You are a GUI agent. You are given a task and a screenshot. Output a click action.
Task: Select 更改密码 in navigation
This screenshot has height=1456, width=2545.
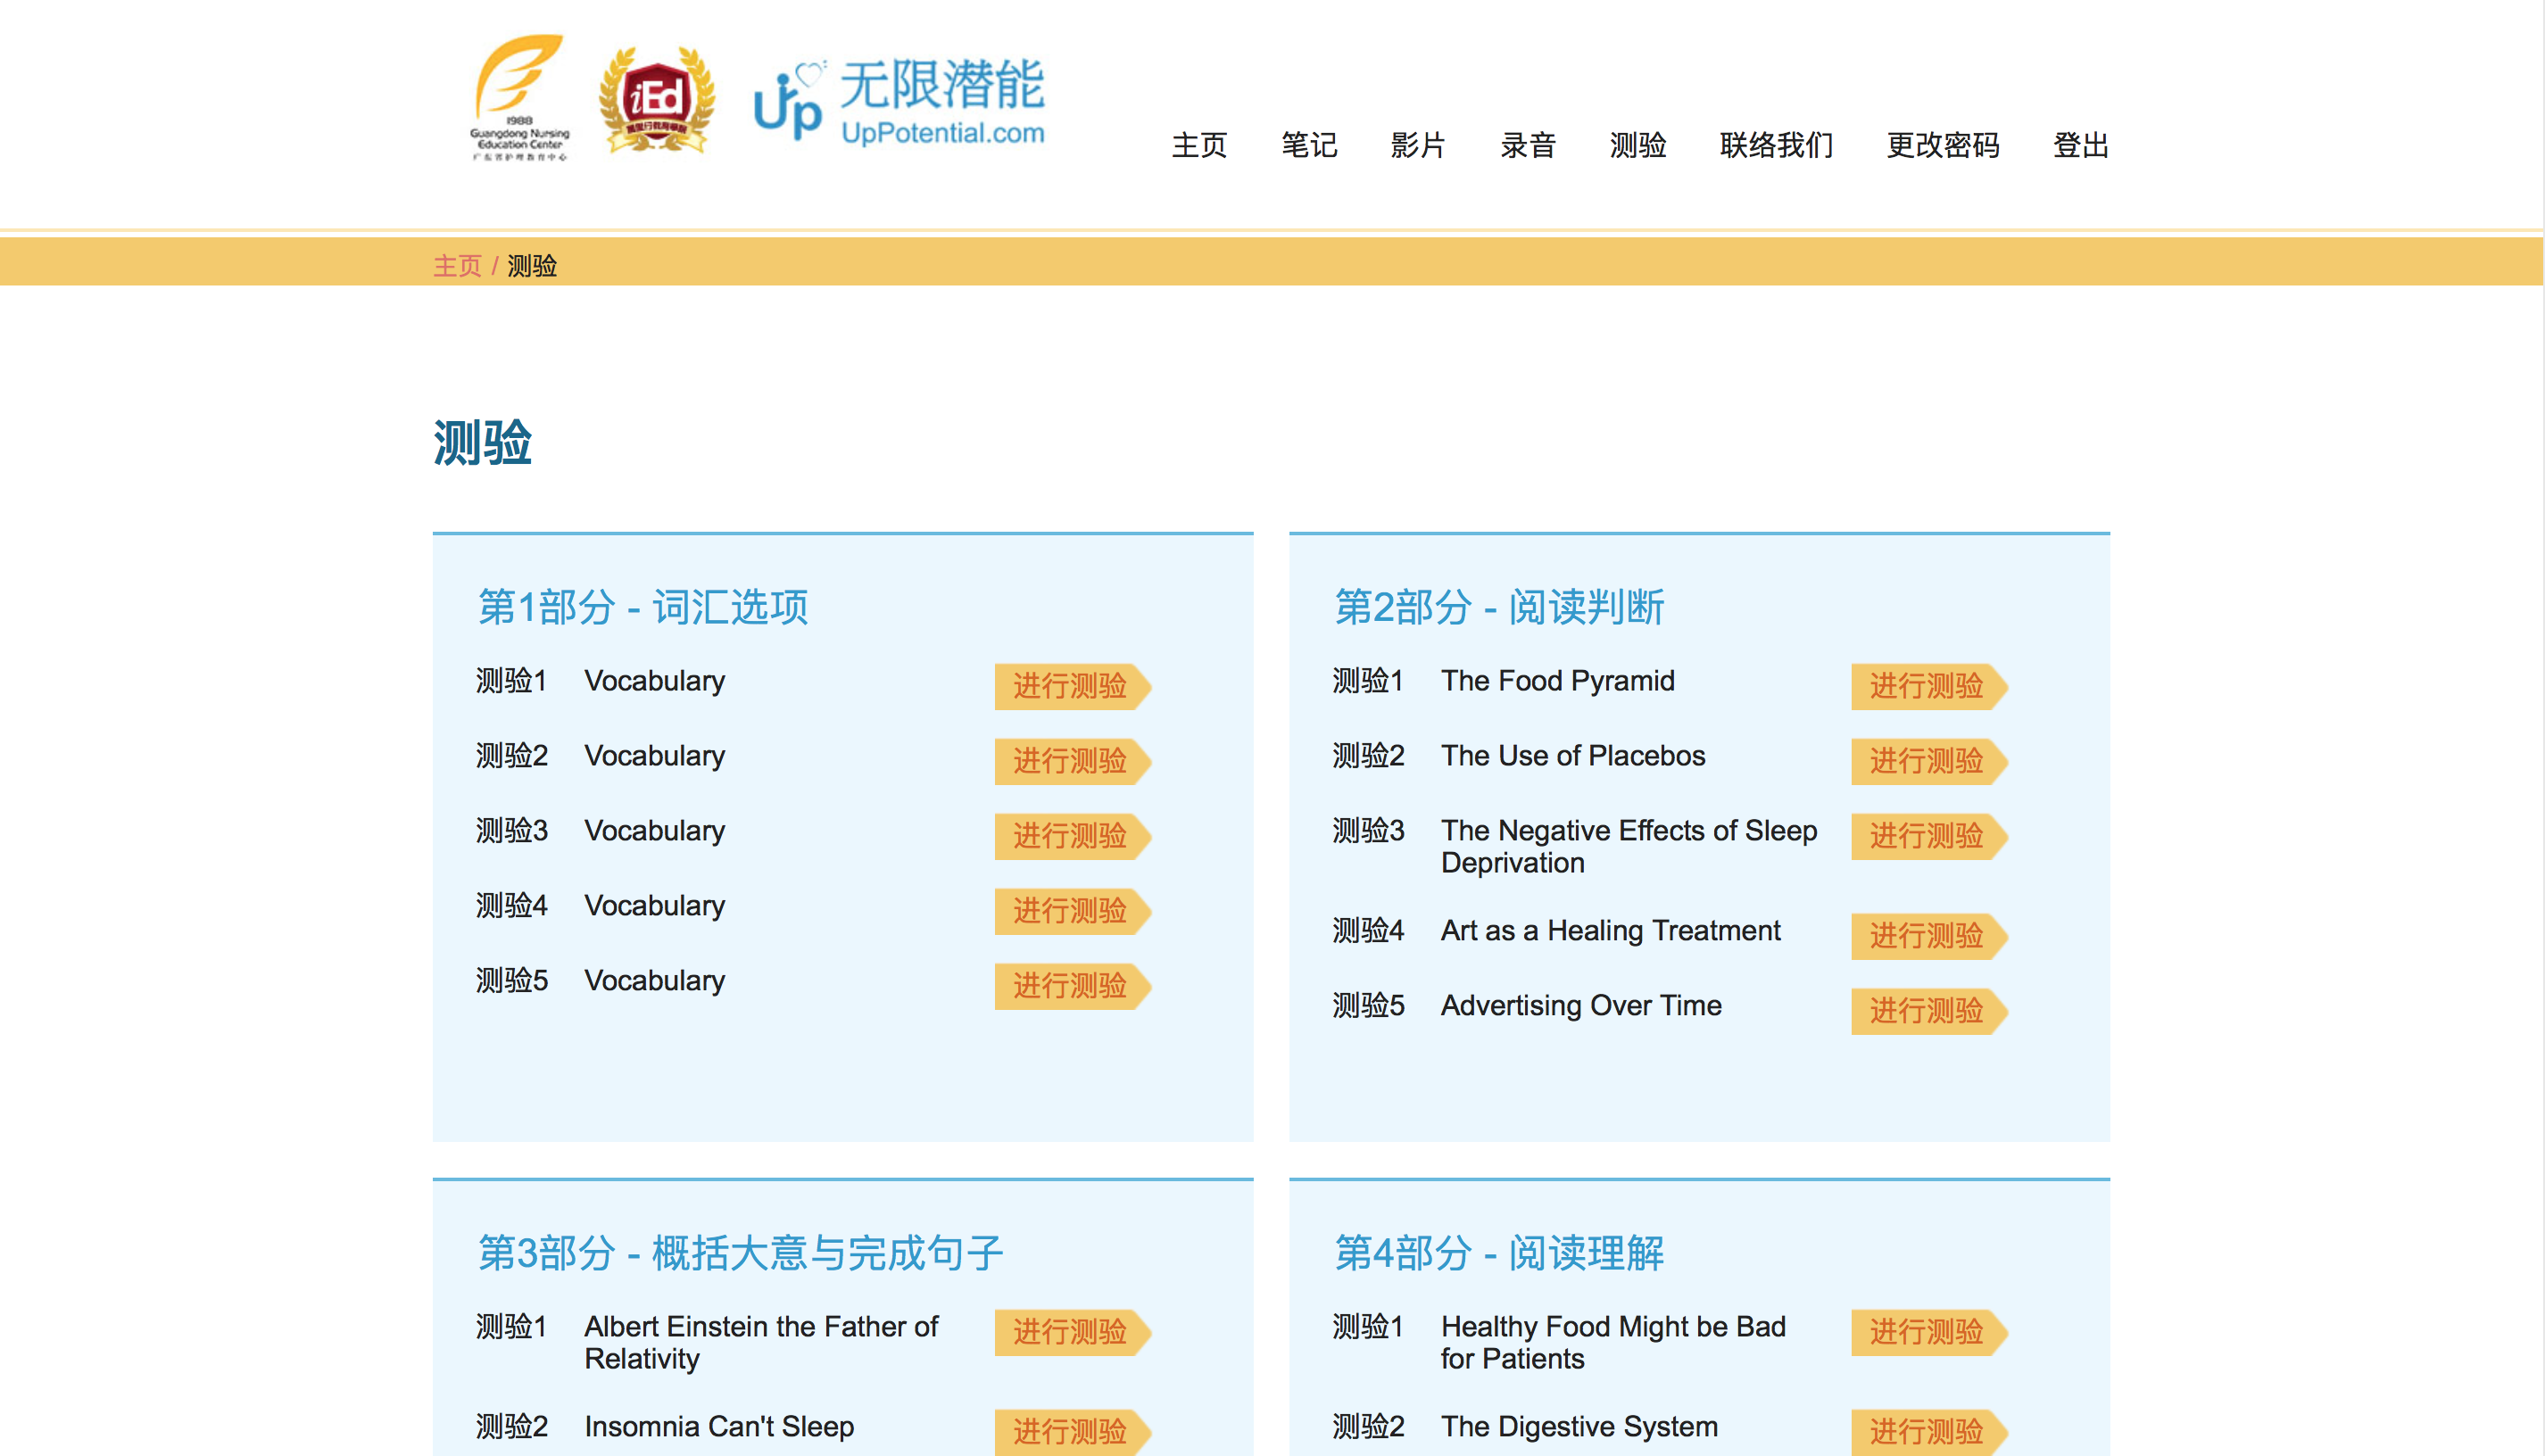[x=1942, y=146]
